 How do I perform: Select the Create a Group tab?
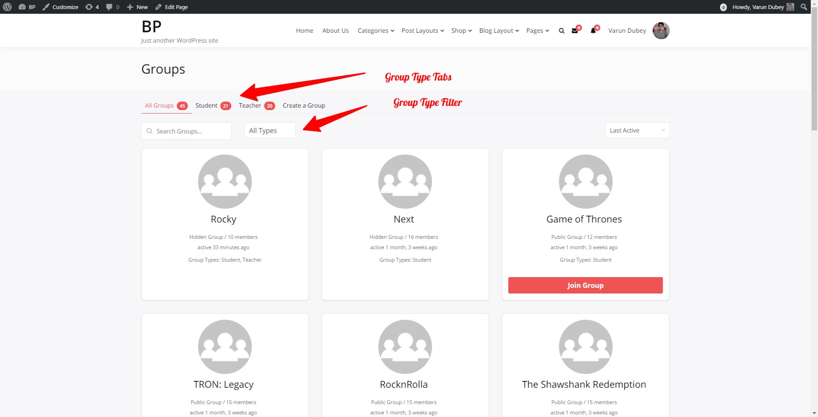pos(304,105)
